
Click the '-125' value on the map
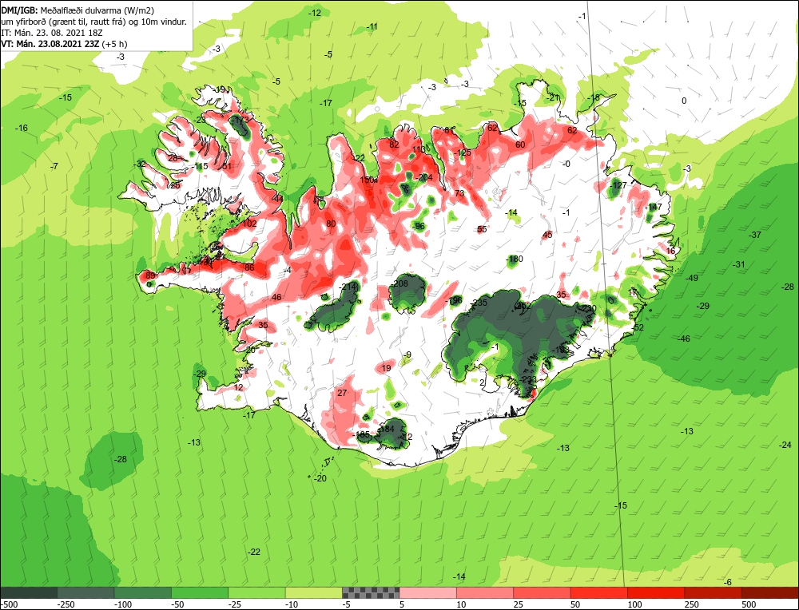coord(463,152)
